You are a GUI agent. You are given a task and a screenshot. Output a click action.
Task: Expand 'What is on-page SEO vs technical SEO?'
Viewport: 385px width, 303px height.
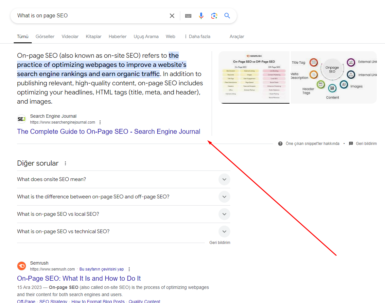click(x=124, y=232)
